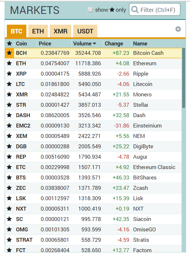The image size is (190, 257).
Task: Toggle the XMR row favorite star
Action: pos(9,94)
